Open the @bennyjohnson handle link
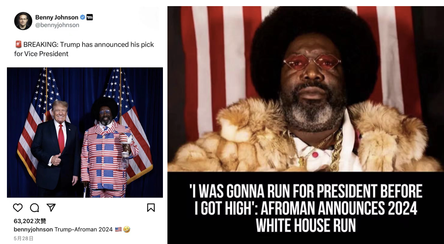 click(57, 25)
